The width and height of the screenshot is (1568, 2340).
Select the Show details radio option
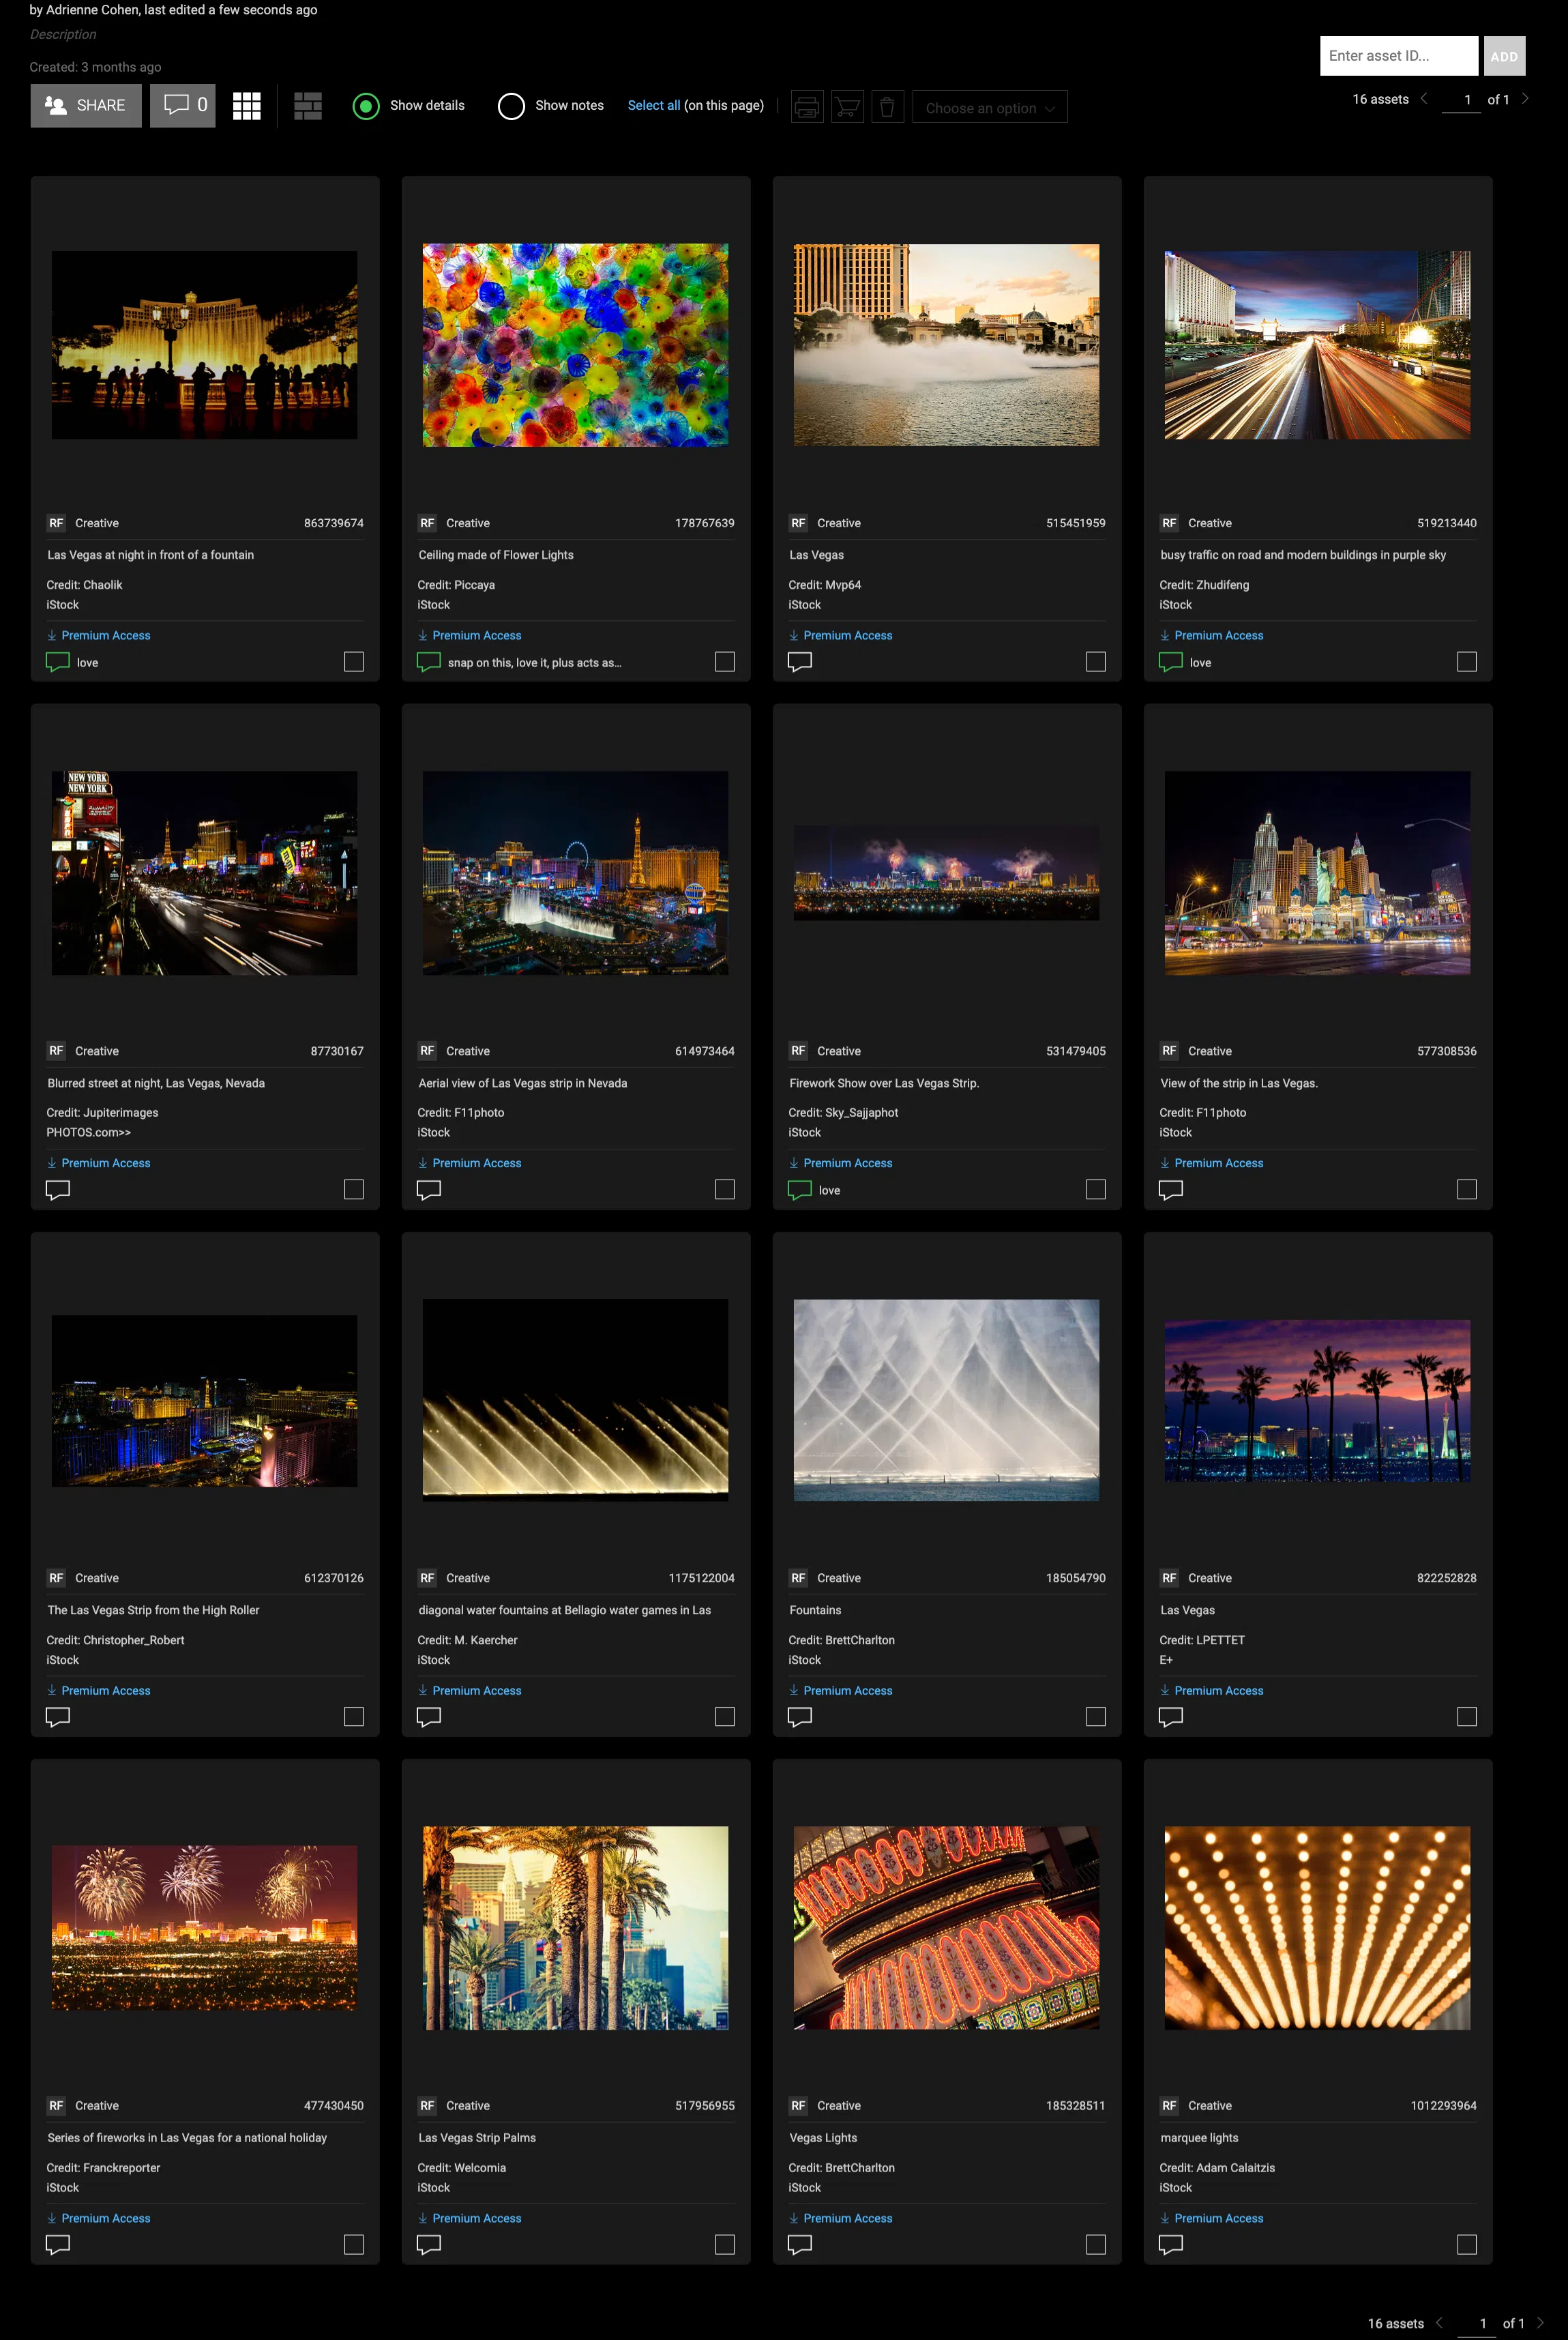(366, 106)
